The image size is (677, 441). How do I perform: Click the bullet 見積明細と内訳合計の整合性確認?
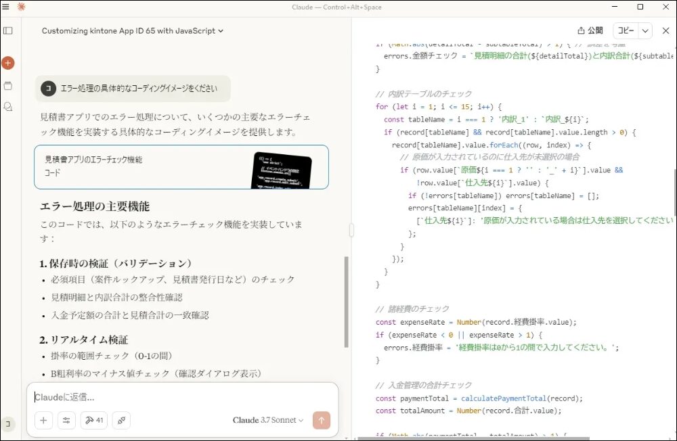116,298
